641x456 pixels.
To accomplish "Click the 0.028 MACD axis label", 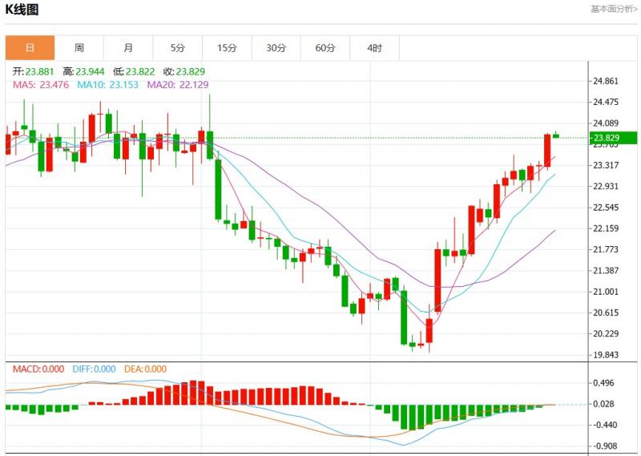I will 605,404.
